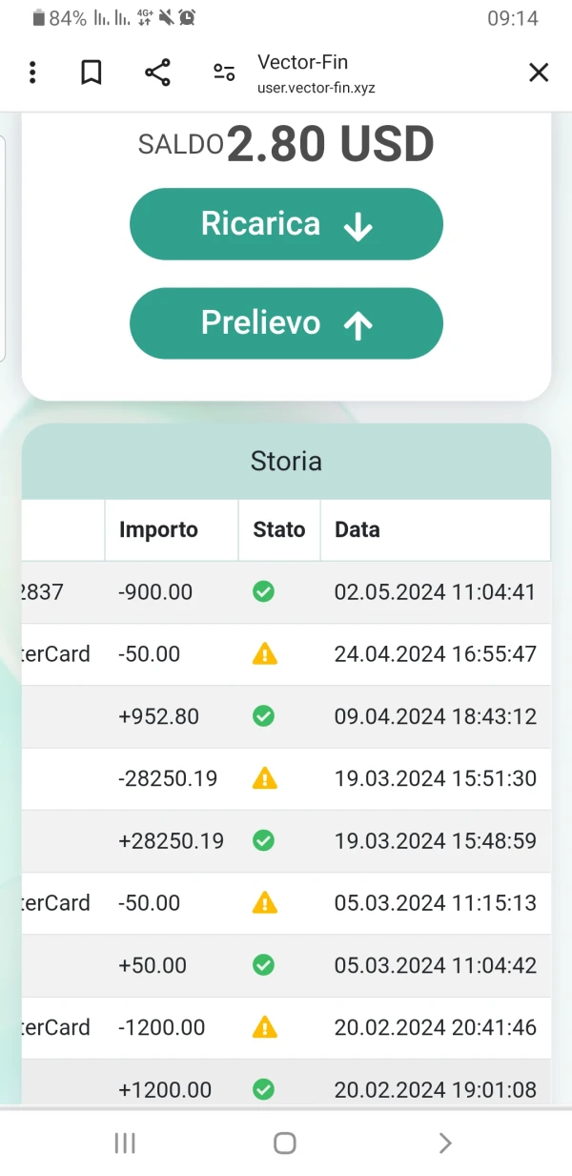Tap Android back navigation arrow
Image resolution: width=572 pixels, height=1176 pixels.
[x=444, y=1144]
